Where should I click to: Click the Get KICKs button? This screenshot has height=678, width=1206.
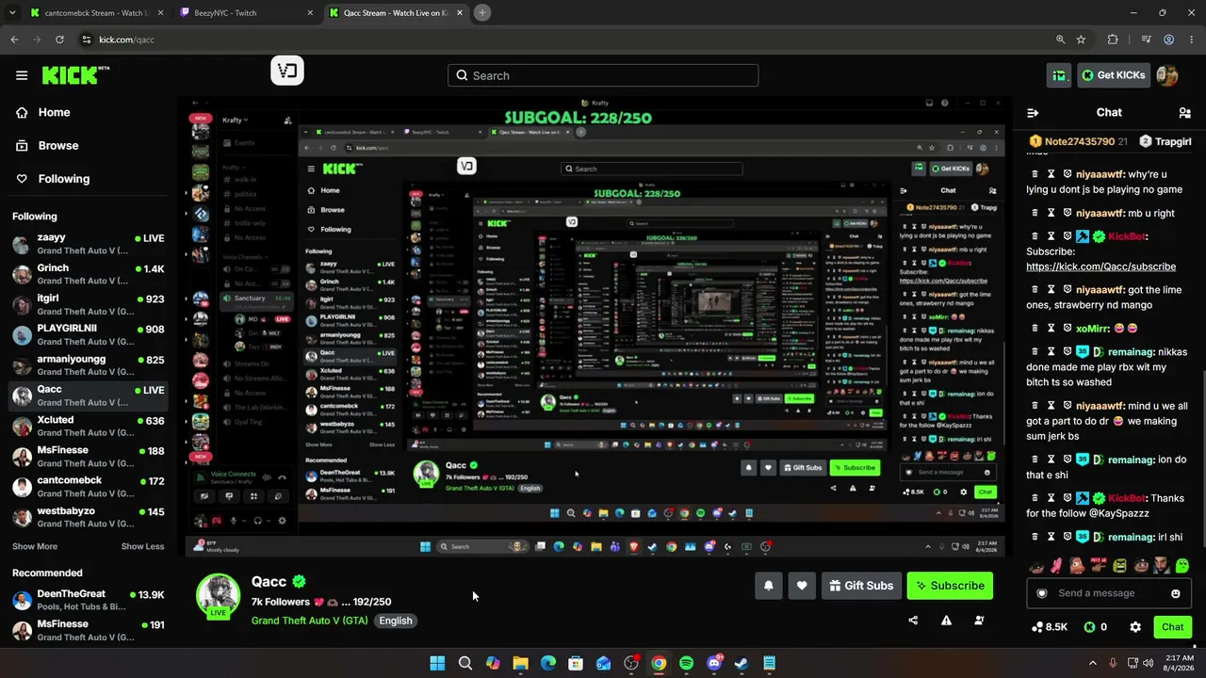tap(1113, 75)
